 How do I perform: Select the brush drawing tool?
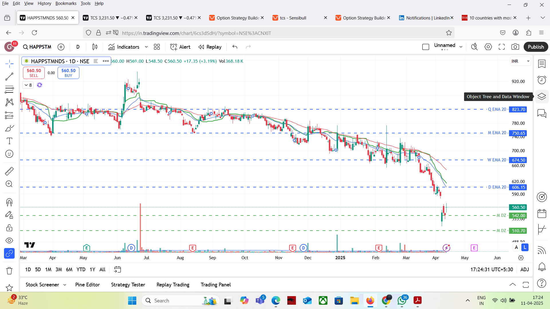tap(9, 128)
